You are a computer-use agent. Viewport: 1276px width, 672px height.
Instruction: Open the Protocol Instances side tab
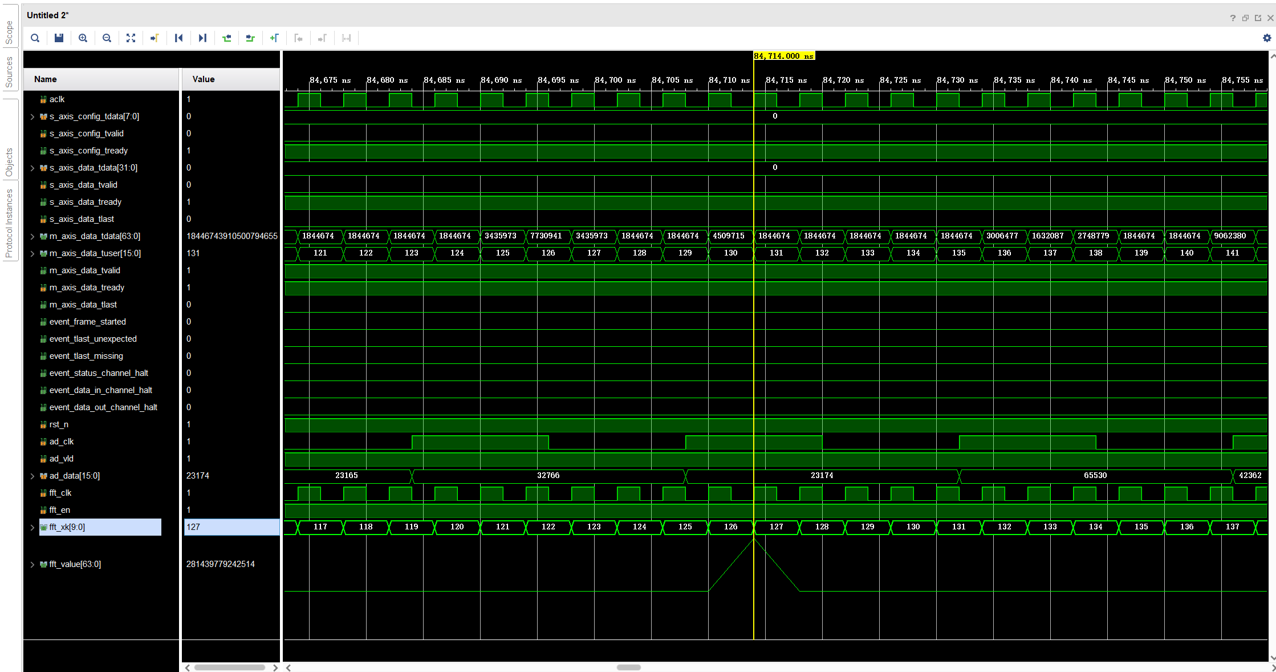(x=9, y=224)
